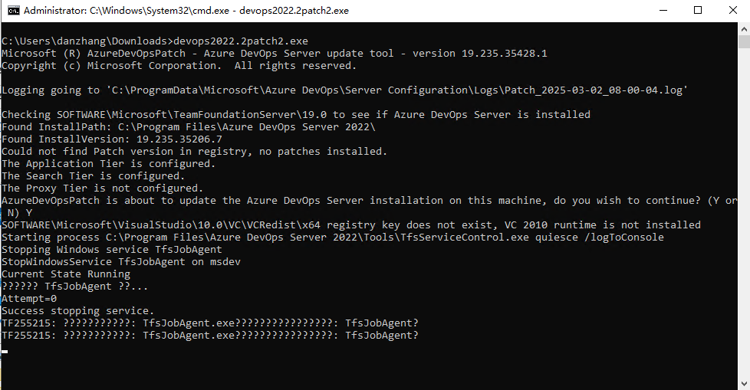
Task: Click the empty scrollbar track below the thumb
Action: click(x=743, y=230)
